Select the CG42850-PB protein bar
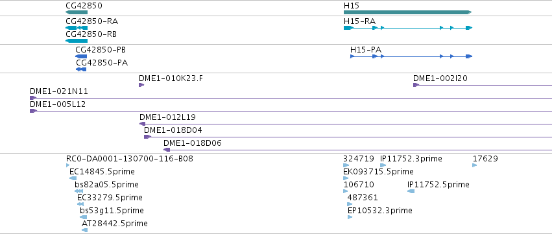The height and width of the screenshot is (234, 552). pos(81,56)
